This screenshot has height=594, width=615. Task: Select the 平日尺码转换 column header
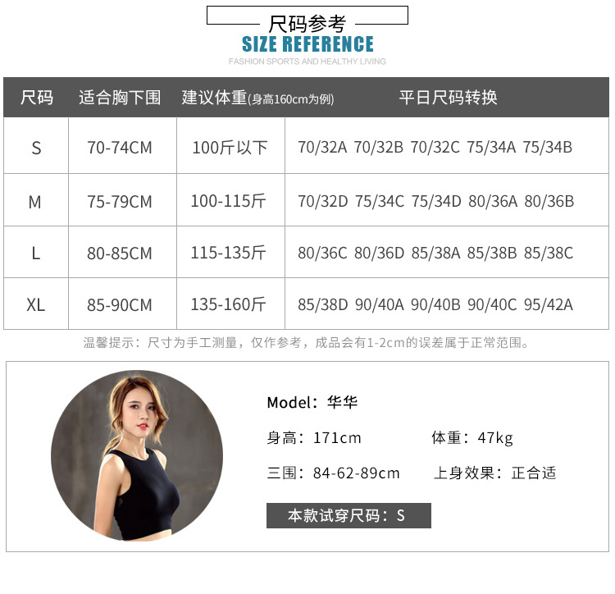pos(448,98)
